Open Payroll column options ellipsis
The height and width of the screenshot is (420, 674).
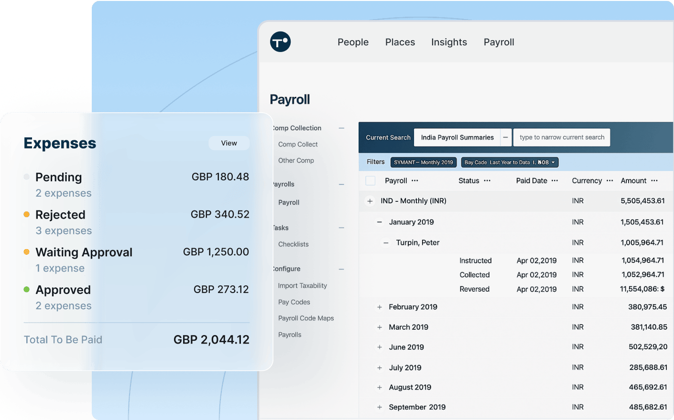415,181
